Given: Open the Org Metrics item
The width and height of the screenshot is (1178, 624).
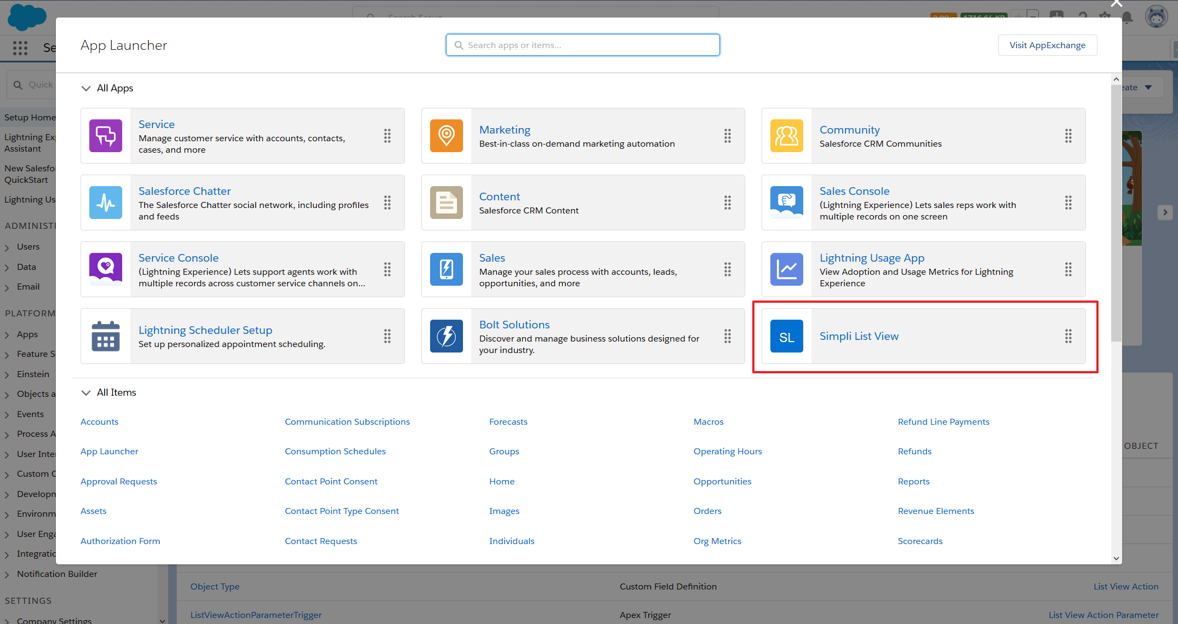Looking at the screenshot, I should click(x=717, y=541).
